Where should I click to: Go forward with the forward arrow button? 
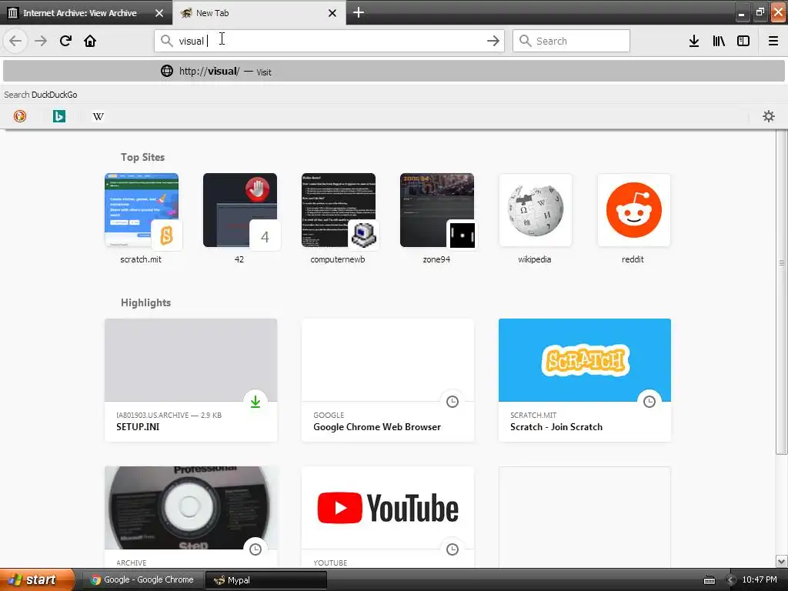(x=41, y=41)
